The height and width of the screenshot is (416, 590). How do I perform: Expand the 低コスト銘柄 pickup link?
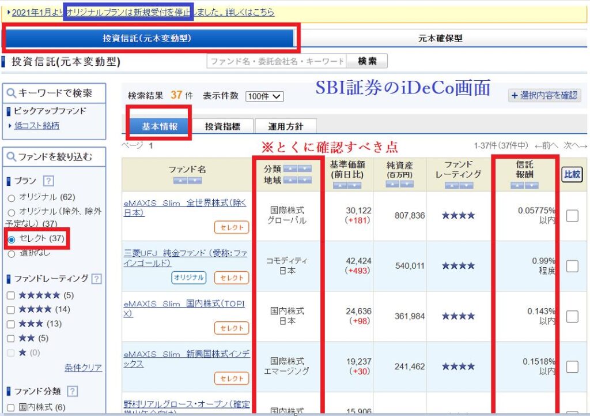coord(37,126)
